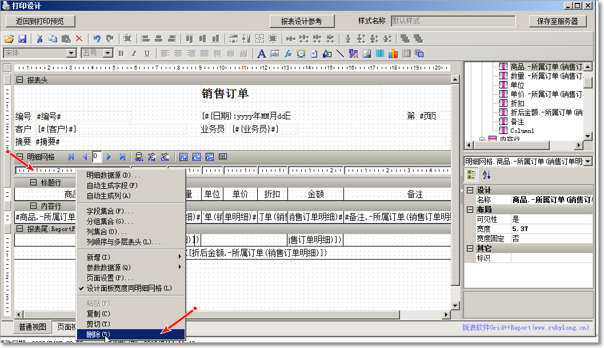Set text alignment to right
Screen dimensions: 604x348
191,54
